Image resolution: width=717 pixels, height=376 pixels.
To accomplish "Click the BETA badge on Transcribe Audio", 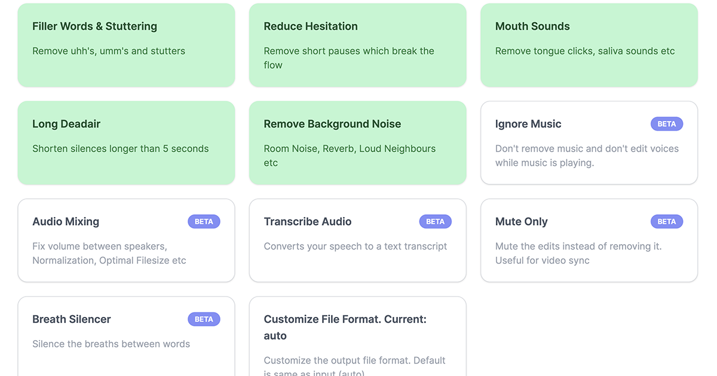I will click(x=435, y=221).
